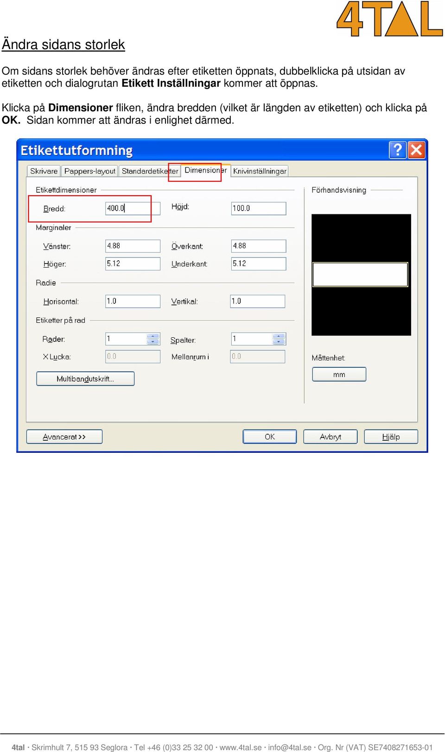
Task: Click the www.4tal.se footer text
Action: (241, 747)
